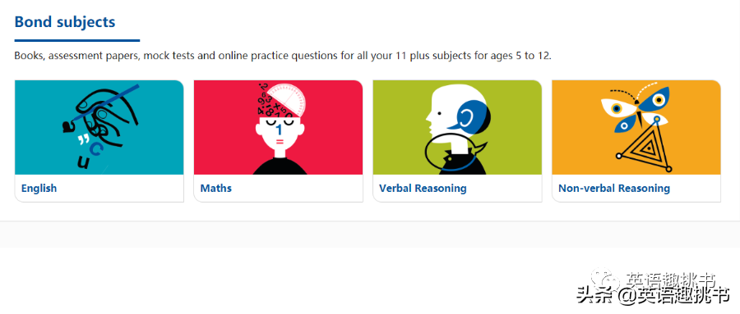The image size is (740, 314).
Task: Open the Non-verbal Reasoning card image
Action: [636, 127]
